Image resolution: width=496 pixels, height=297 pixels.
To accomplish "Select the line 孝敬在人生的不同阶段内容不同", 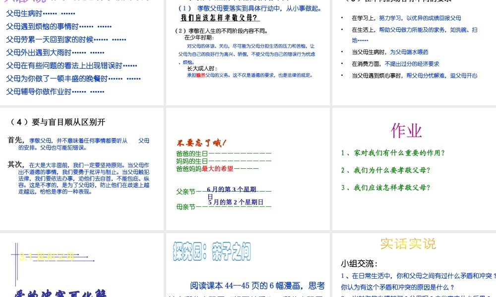I will click(221, 31).
